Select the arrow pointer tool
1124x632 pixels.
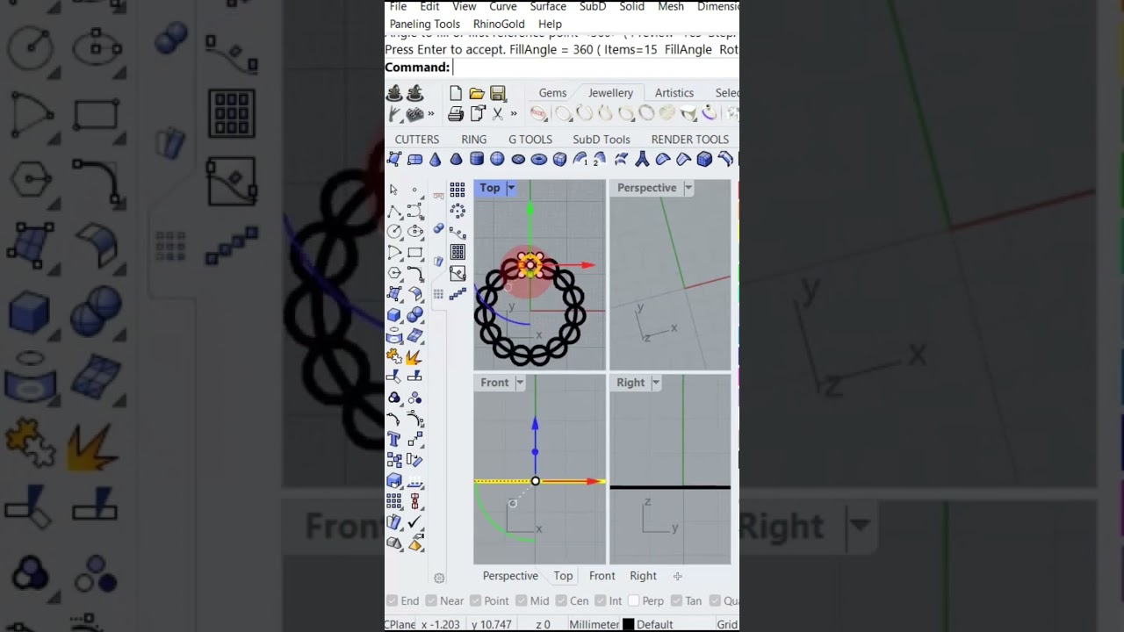[x=393, y=190]
